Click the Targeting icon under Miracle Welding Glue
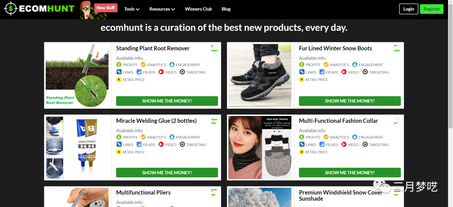Screen dimensions: 453x207 tap(182, 145)
